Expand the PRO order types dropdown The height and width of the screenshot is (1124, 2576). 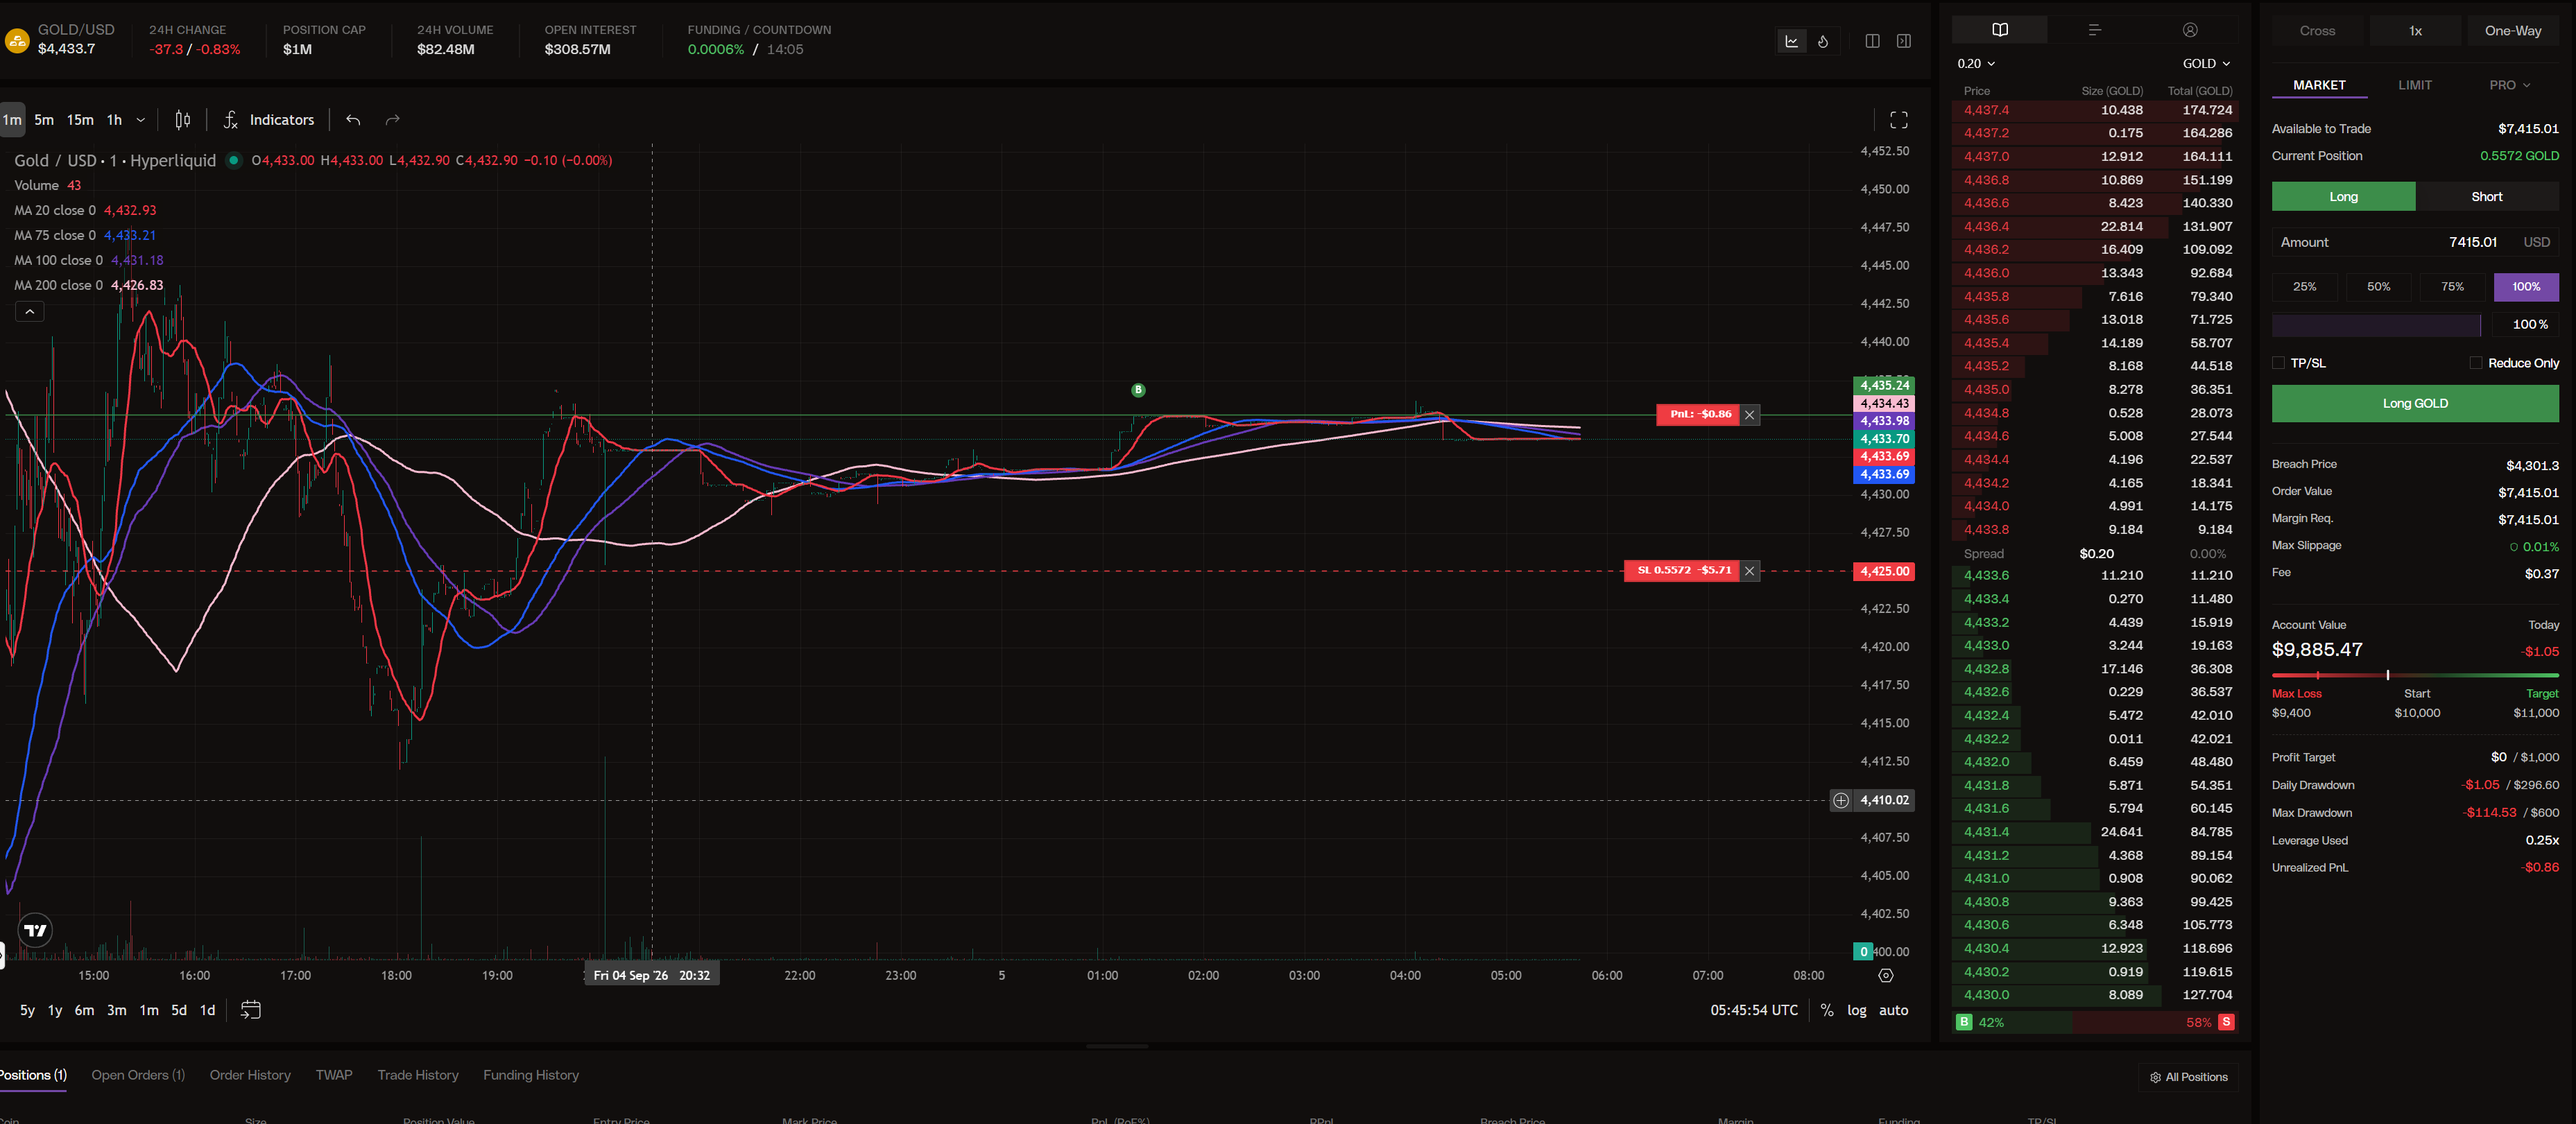click(x=2510, y=86)
